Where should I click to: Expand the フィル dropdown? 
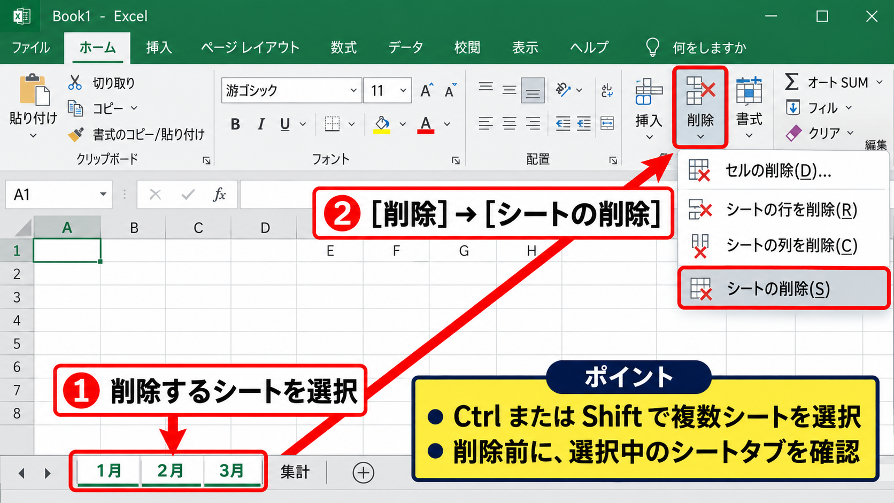click(x=849, y=108)
